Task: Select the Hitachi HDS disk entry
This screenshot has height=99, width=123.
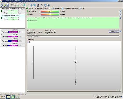Action: pos(12,11)
